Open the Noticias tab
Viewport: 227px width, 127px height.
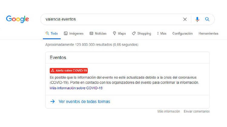[98, 33]
